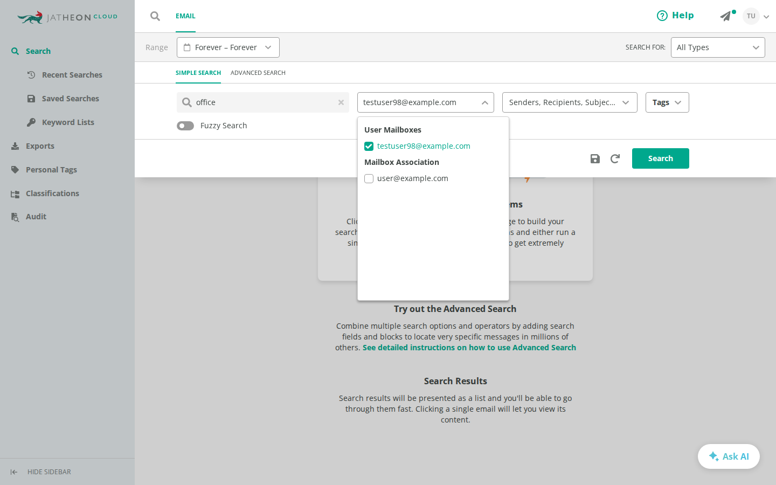This screenshot has width=776, height=485.
Task: Open the Ask AI assistant button
Action: pos(729,456)
